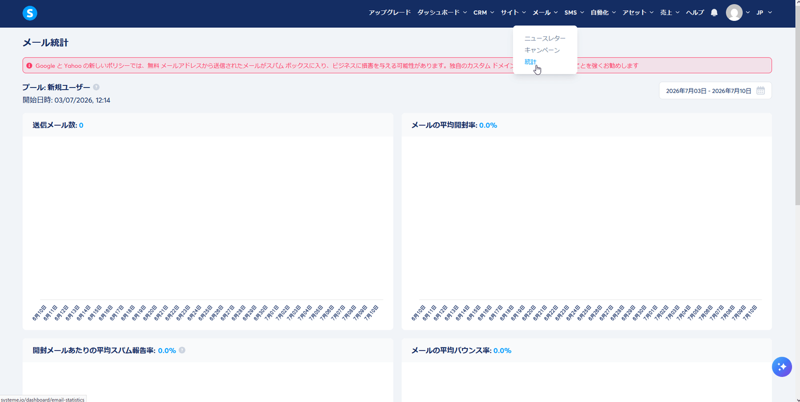Click the 開始日時: 03/07/2026, 12:14 text

66,100
